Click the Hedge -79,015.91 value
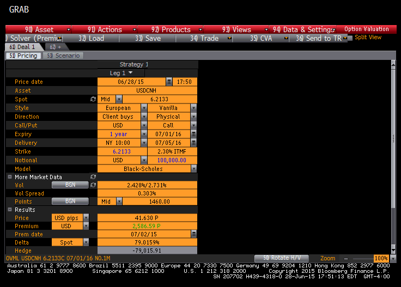Viewport: 401px width, 287px height. (147, 251)
